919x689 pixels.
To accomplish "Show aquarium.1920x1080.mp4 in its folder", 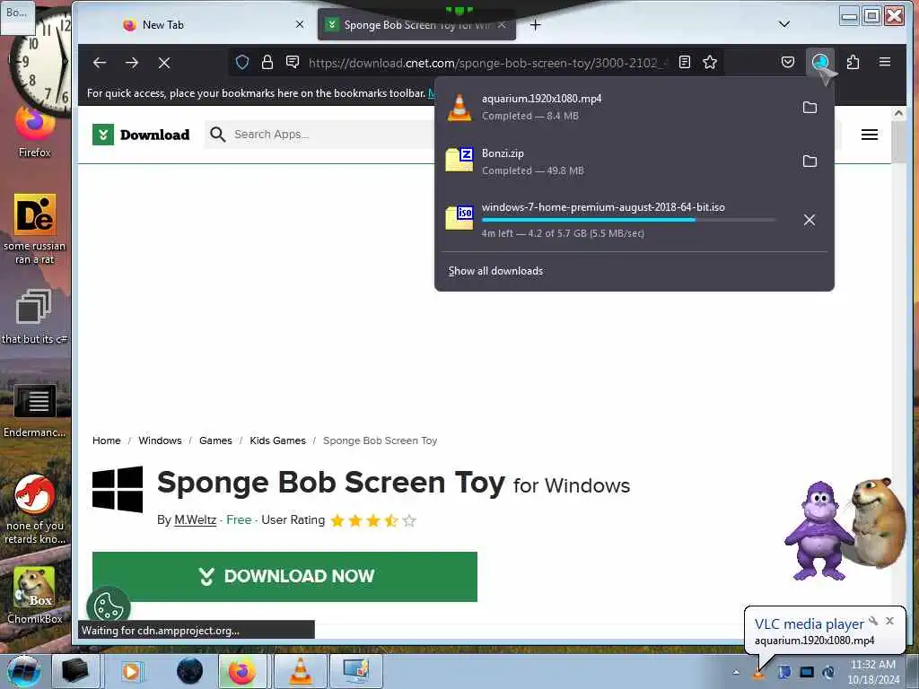I will pyautogui.click(x=810, y=108).
